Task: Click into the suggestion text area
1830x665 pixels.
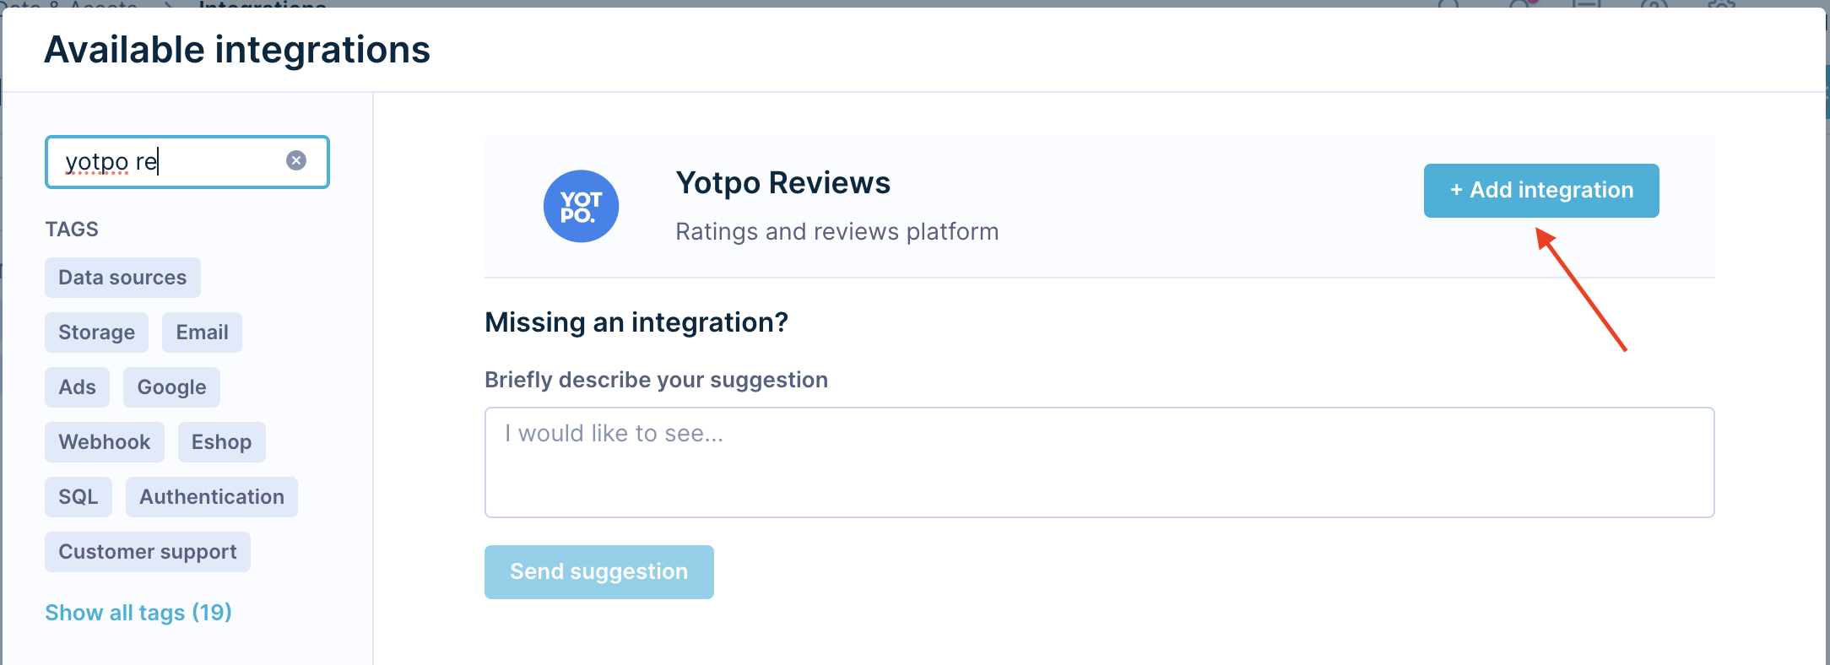Action: (1099, 462)
